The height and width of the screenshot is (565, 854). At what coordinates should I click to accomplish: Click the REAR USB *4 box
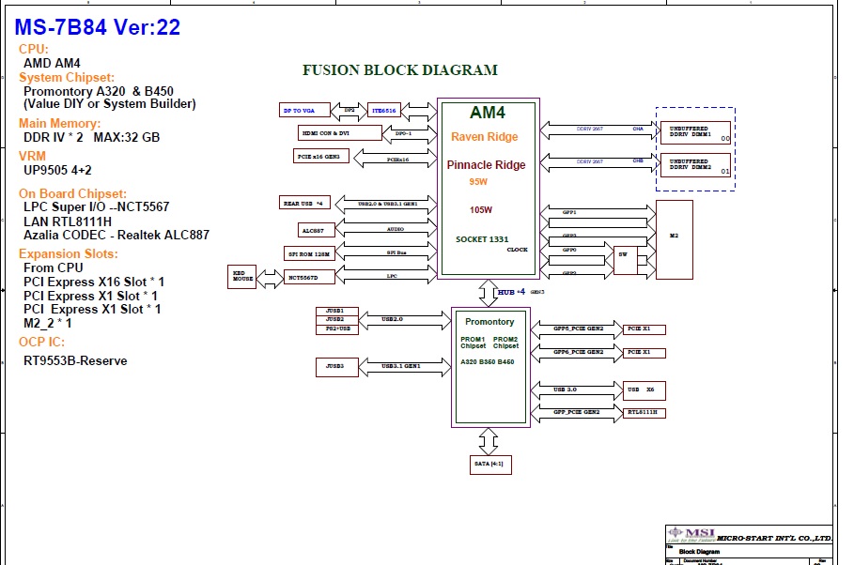[x=303, y=203]
